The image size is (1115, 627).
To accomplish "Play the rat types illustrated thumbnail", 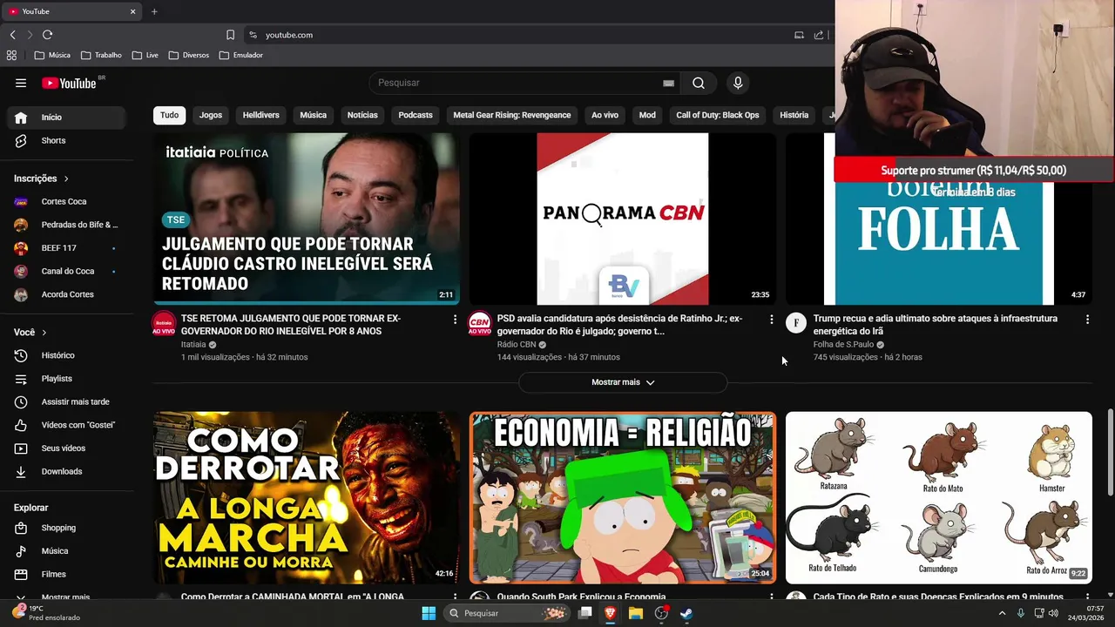I will click(x=938, y=497).
